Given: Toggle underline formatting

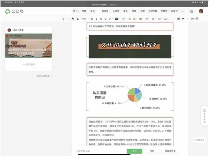Looking at the screenshot, I should 101,19.
